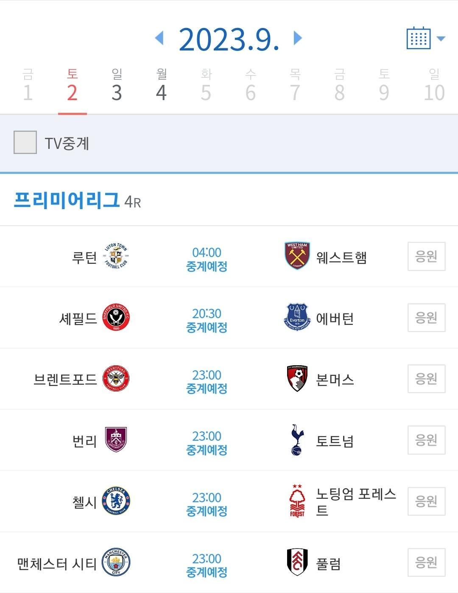Click the Chelsea club crest
The width and height of the screenshot is (458, 593).
coord(116,501)
